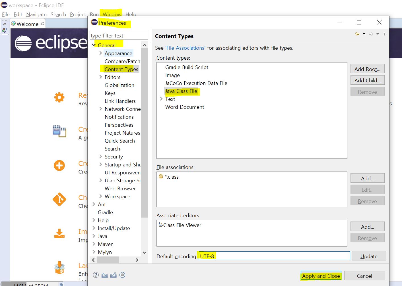Click the Marketplace box icon on Welcome page

(59, 267)
